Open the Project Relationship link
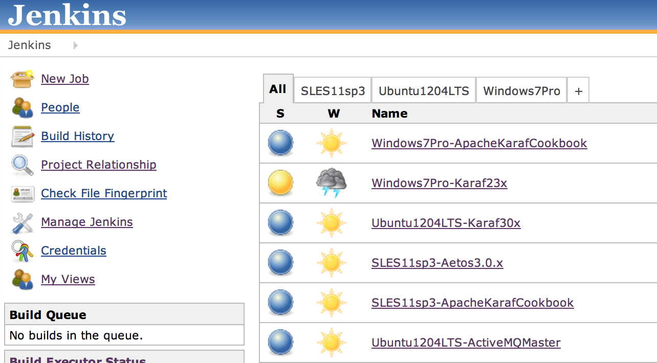This screenshot has height=363, width=657. pyautogui.click(x=99, y=165)
